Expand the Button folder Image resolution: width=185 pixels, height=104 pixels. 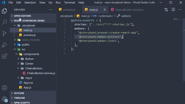point(33,59)
